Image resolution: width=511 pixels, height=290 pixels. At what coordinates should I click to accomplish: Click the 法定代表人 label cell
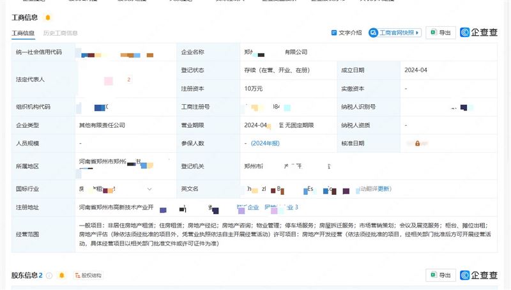pyautogui.click(x=43, y=79)
